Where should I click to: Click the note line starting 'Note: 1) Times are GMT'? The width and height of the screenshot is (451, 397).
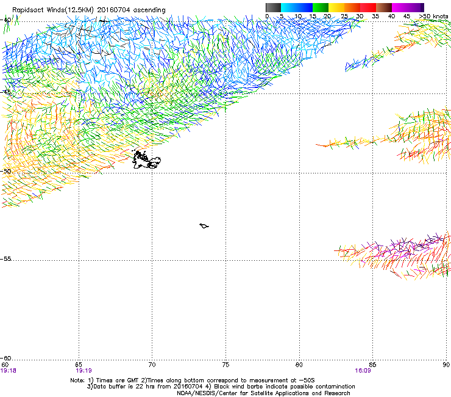(x=193, y=381)
